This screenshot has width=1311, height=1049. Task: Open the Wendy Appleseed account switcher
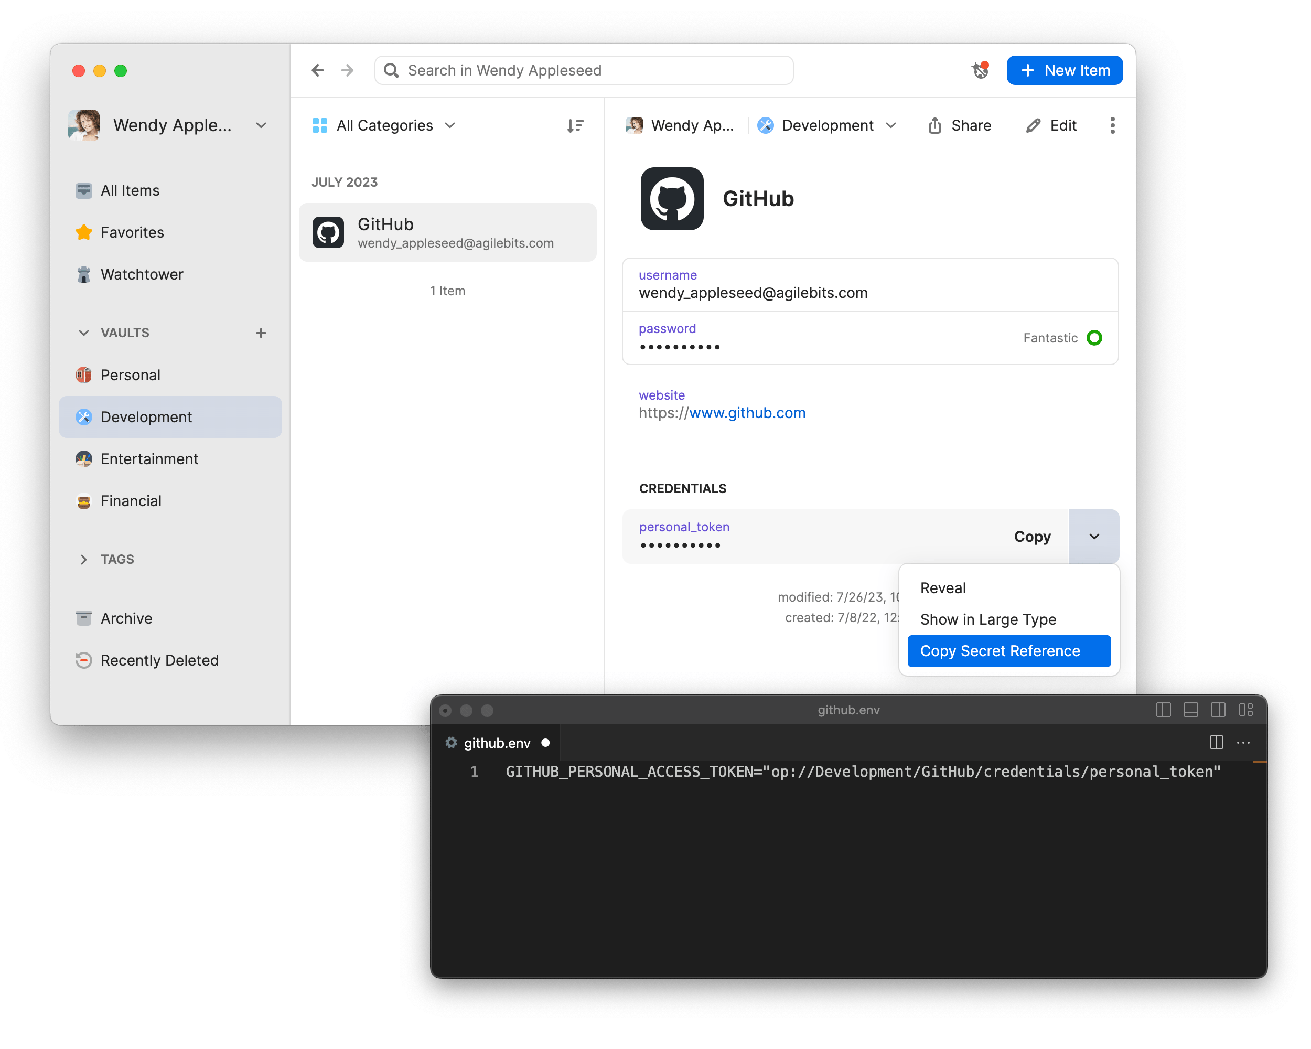pyautogui.click(x=168, y=125)
